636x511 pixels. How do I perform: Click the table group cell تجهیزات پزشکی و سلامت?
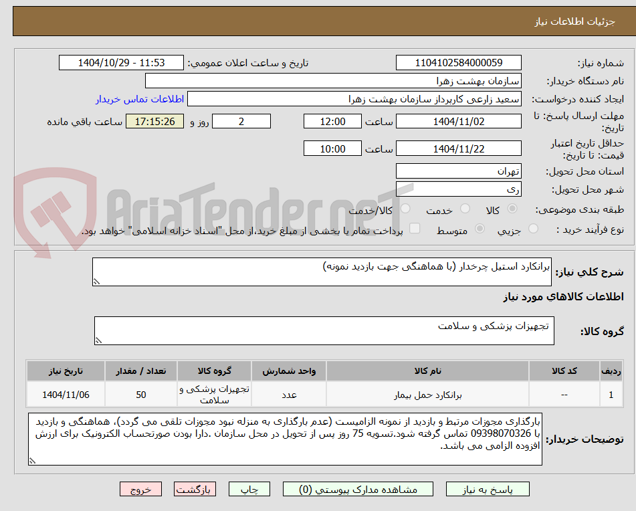(214, 395)
